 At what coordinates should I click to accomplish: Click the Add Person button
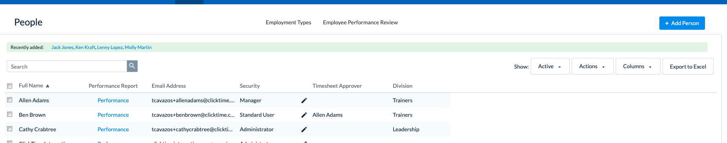click(x=682, y=23)
